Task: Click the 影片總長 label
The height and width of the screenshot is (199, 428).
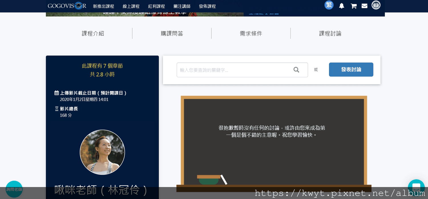Action: (69, 109)
